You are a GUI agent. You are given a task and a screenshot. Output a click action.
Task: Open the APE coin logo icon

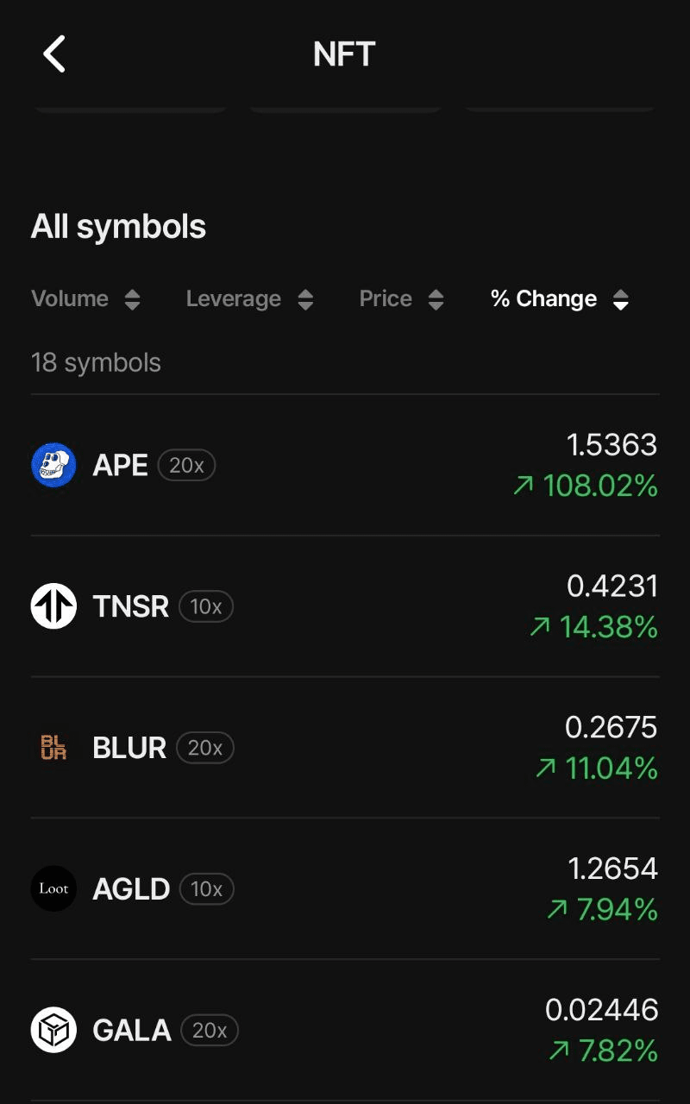click(x=53, y=465)
